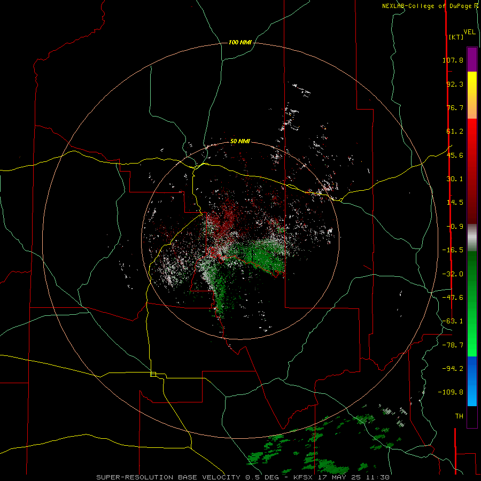481x481 pixels.
Task: Click the 14.5 velocity scale value
Action: click(x=455, y=203)
